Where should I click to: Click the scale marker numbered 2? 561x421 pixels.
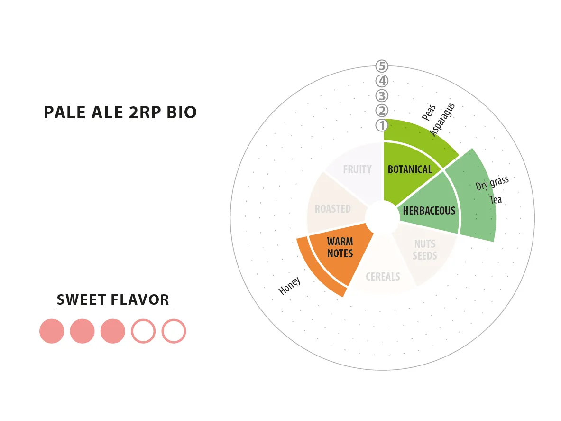pyautogui.click(x=382, y=111)
